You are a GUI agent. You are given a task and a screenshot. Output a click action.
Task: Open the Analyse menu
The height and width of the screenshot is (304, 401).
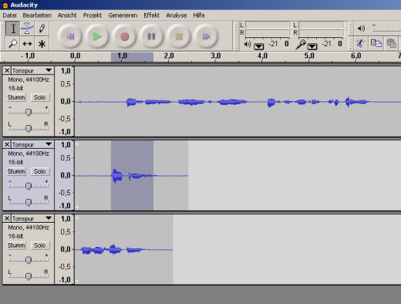coord(177,15)
